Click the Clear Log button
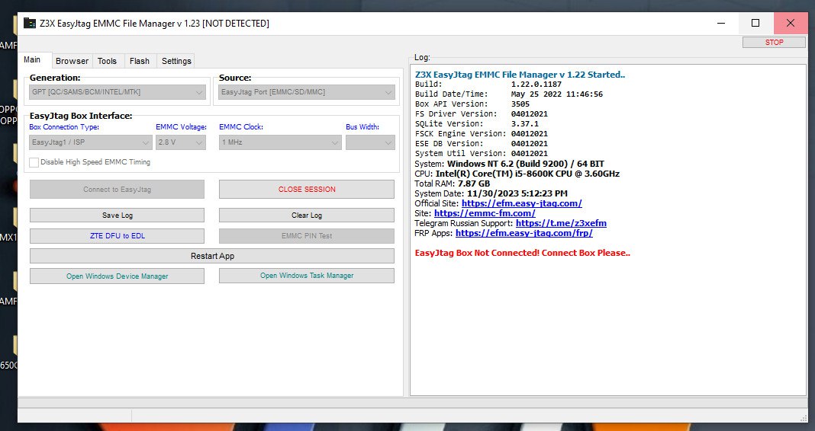Image resolution: width=815 pixels, height=431 pixels. [x=307, y=215]
